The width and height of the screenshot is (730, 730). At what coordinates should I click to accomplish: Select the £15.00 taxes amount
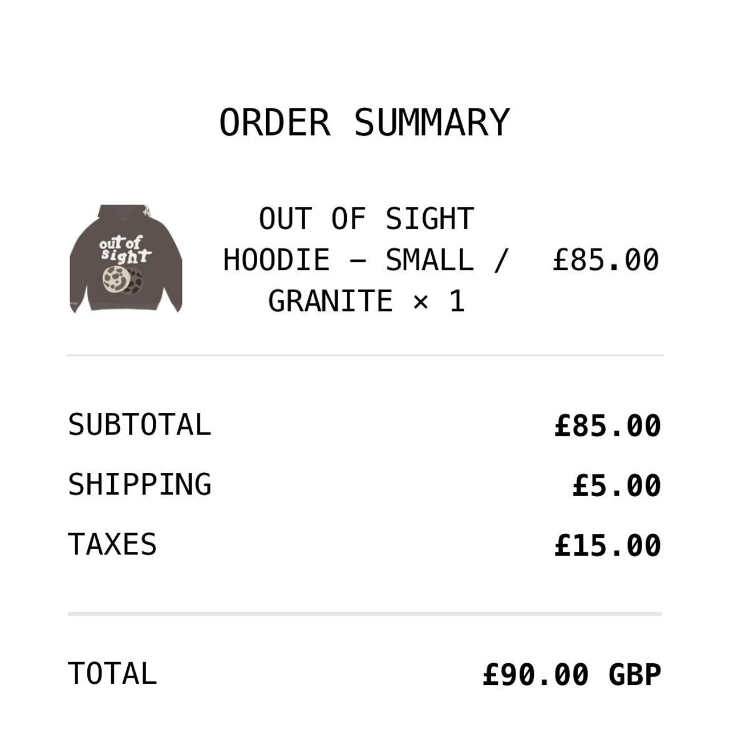607,545
